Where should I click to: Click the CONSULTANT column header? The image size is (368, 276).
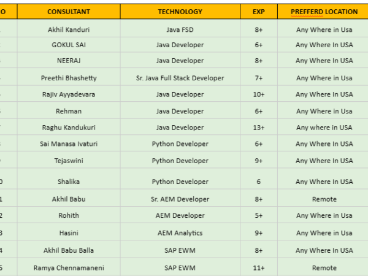pyautogui.click(x=69, y=12)
